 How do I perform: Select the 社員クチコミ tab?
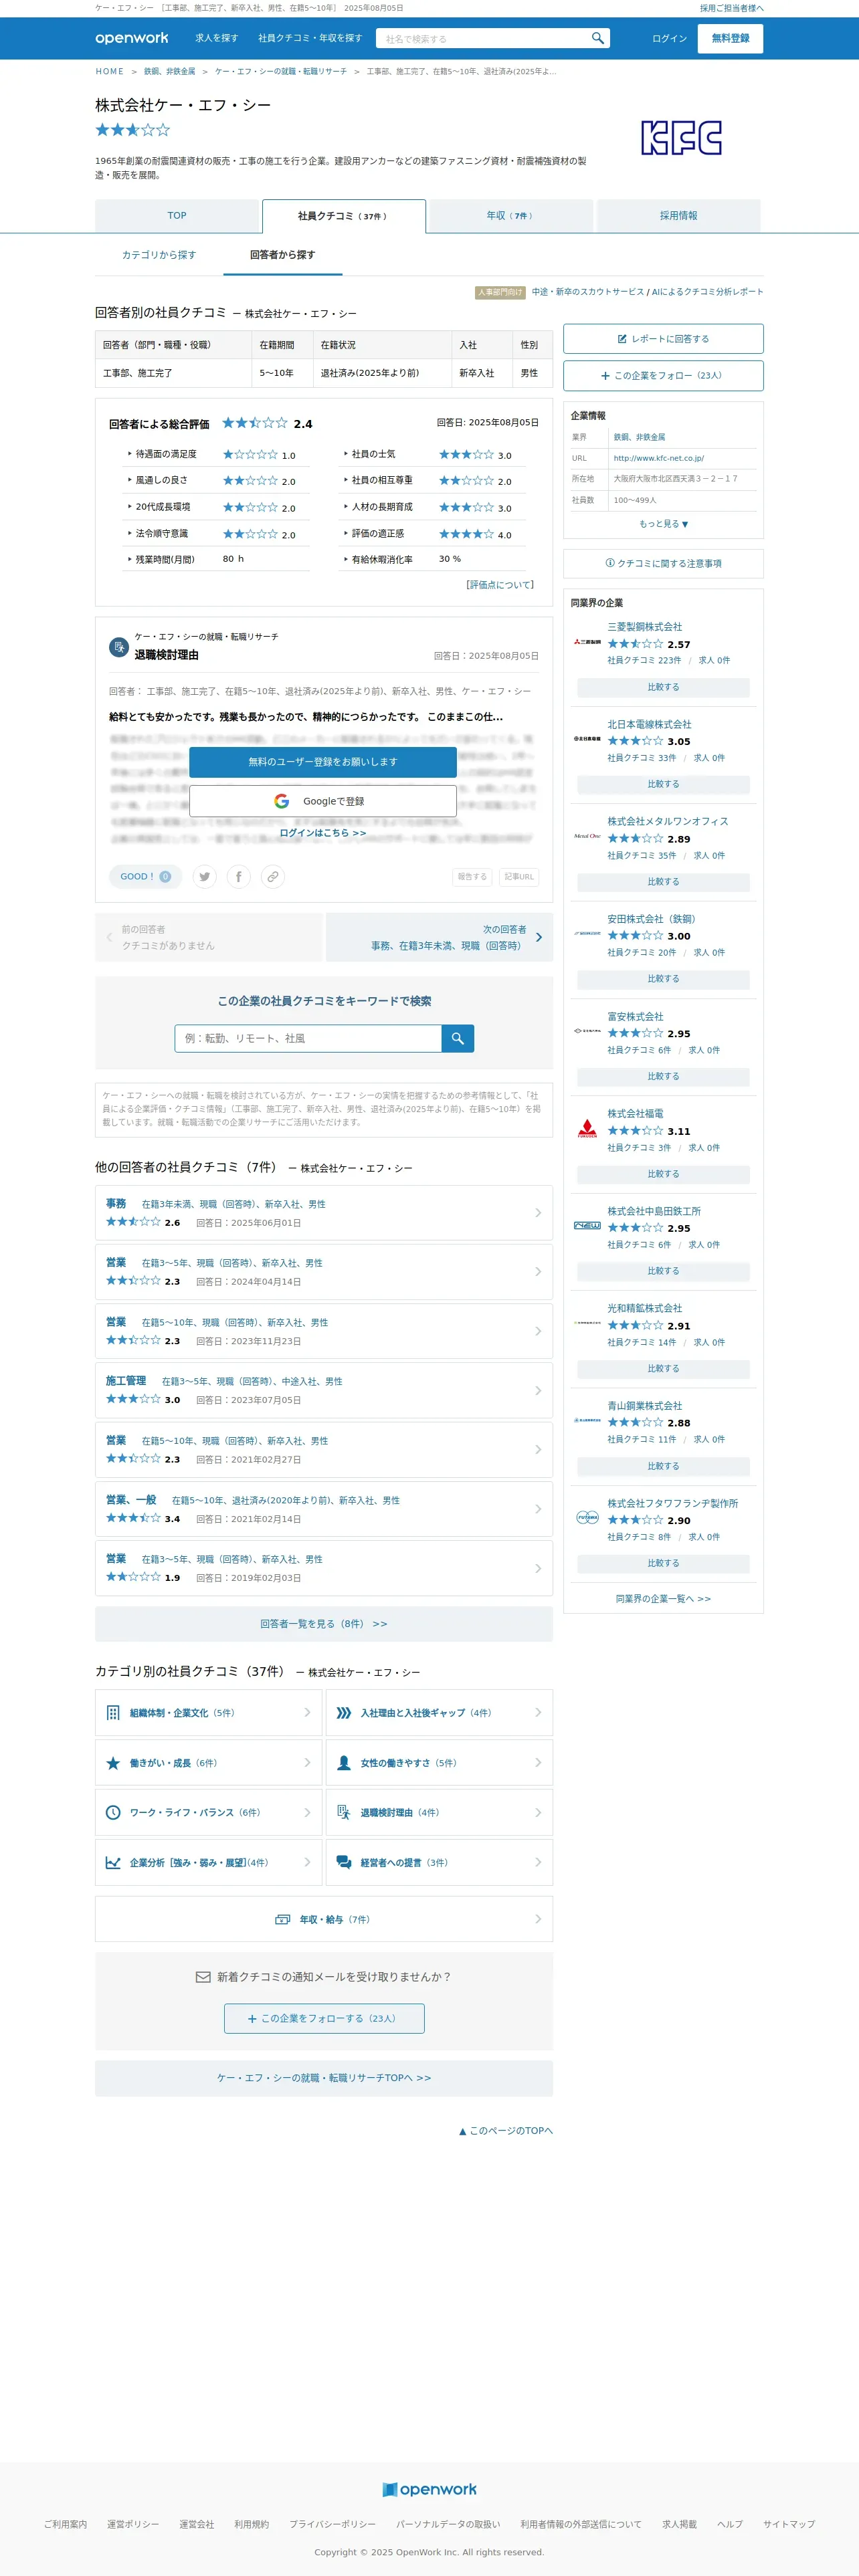click(344, 216)
